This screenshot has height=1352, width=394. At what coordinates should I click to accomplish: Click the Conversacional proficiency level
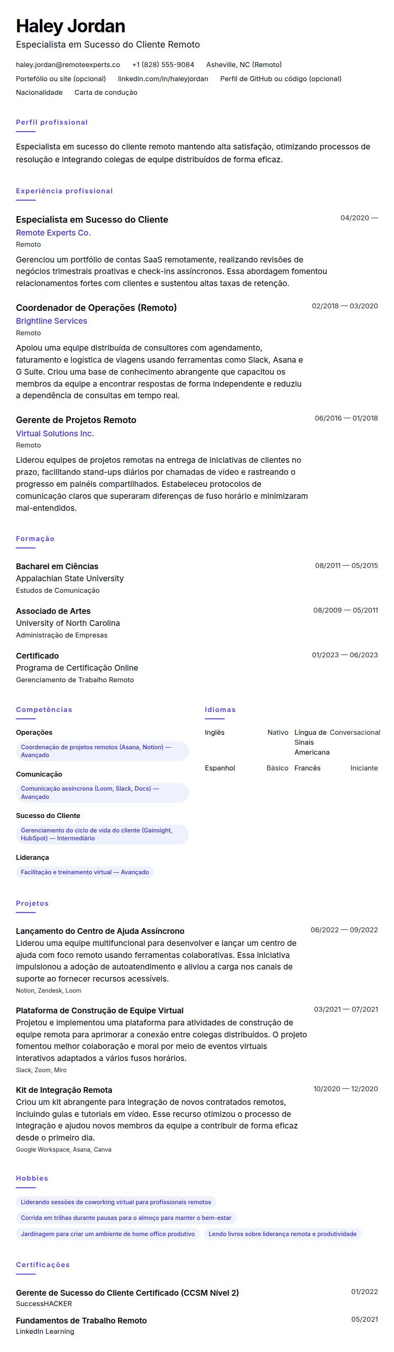tap(355, 733)
